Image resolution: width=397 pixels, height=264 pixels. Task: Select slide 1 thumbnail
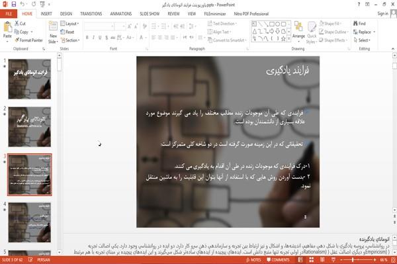coord(30,79)
